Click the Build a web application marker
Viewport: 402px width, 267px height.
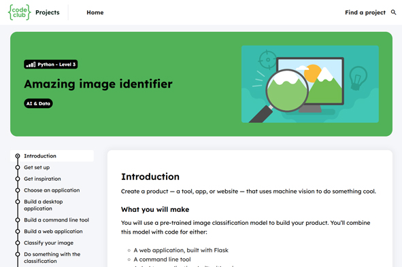tap(18, 232)
